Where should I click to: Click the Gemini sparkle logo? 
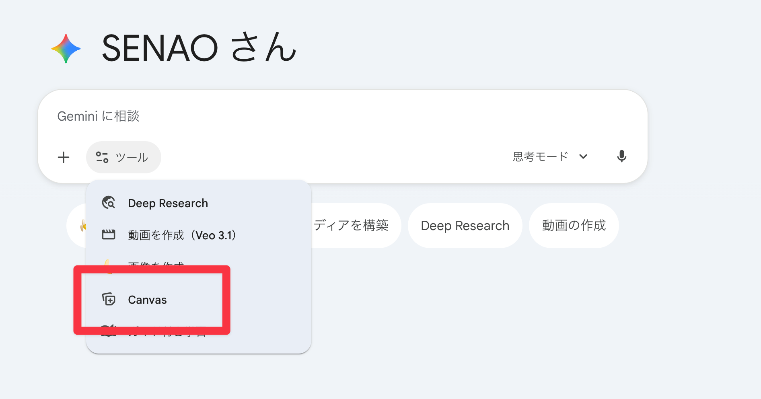pyautogui.click(x=66, y=49)
